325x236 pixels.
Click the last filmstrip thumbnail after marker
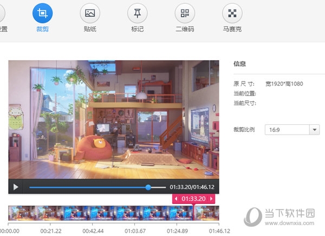click(207, 213)
